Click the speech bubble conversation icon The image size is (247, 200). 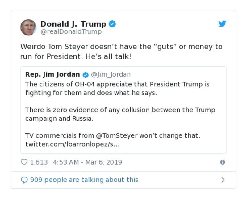pyautogui.click(x=24, y=179)
